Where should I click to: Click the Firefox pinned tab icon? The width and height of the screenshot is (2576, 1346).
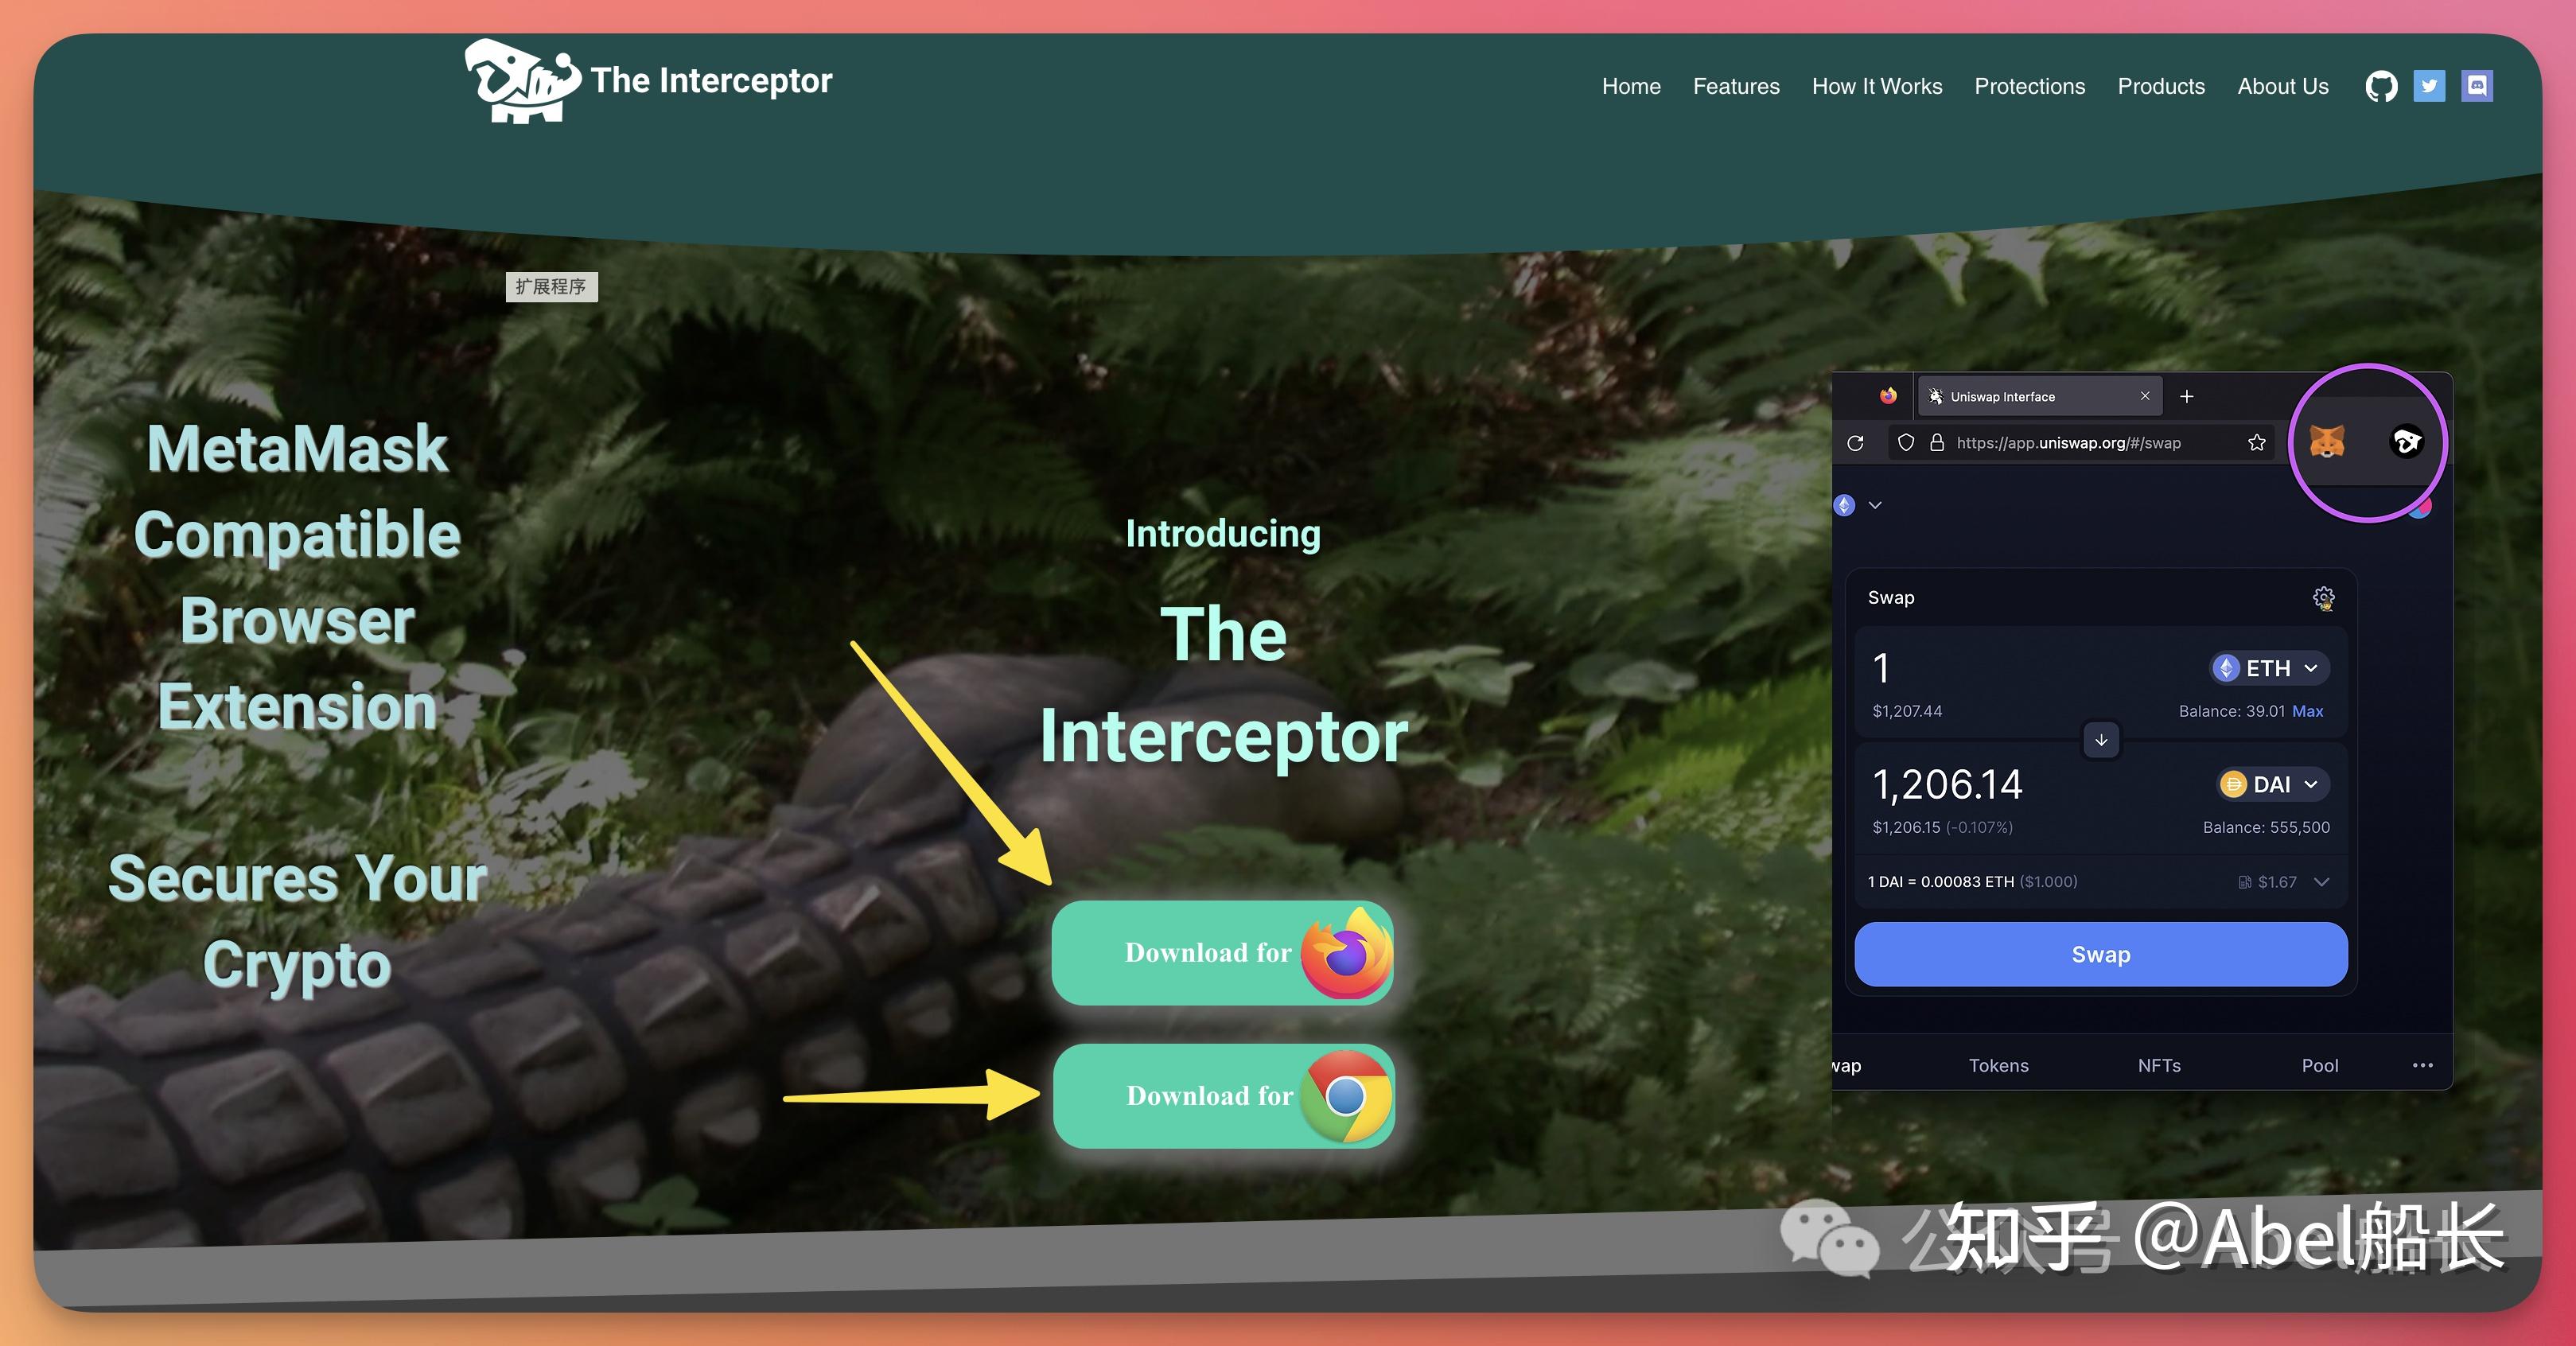pos(1887,396)
